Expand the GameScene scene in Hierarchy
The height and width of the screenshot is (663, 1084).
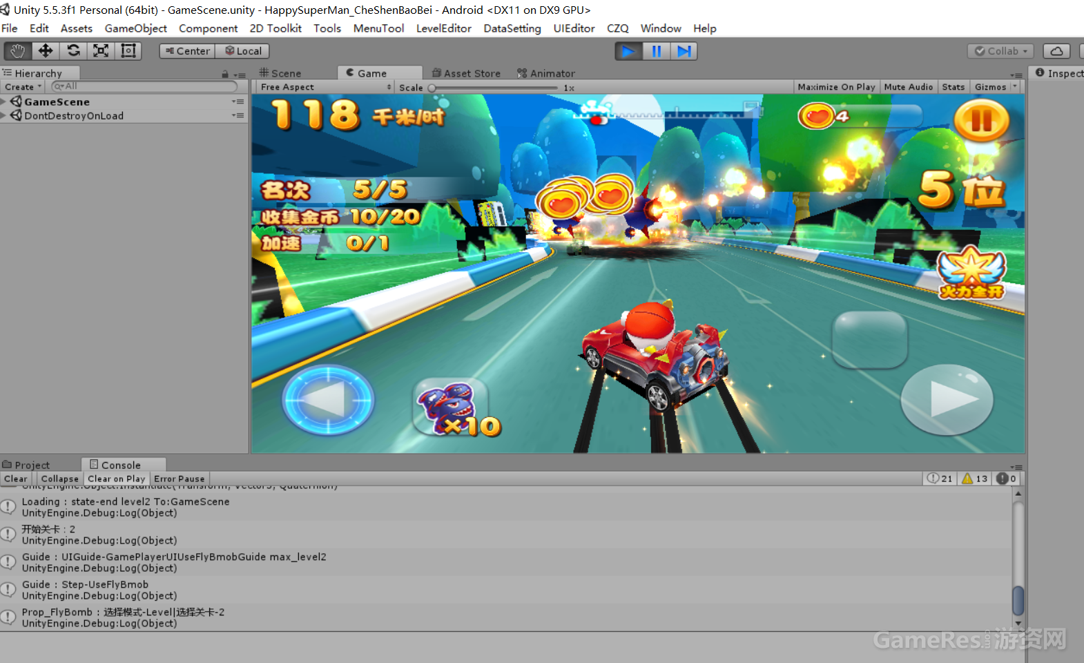(x=3, y=102)
